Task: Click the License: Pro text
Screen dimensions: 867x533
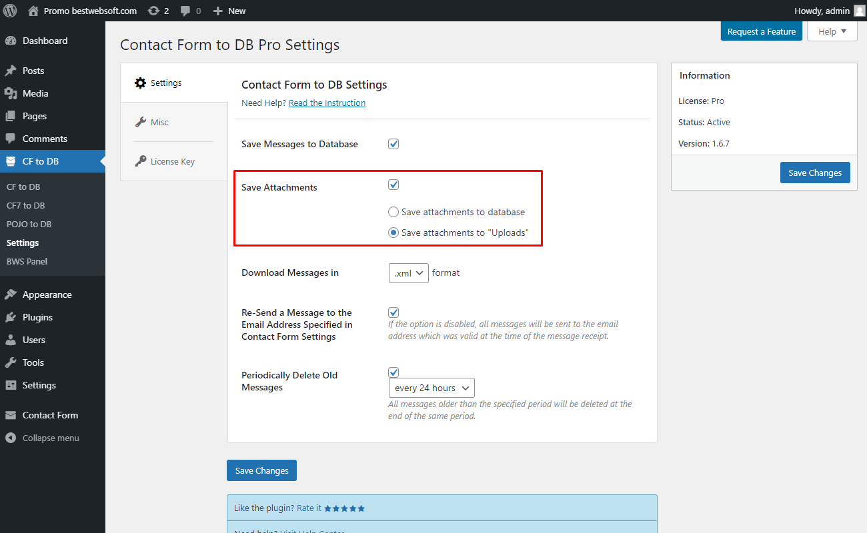Action: [701, 101]
